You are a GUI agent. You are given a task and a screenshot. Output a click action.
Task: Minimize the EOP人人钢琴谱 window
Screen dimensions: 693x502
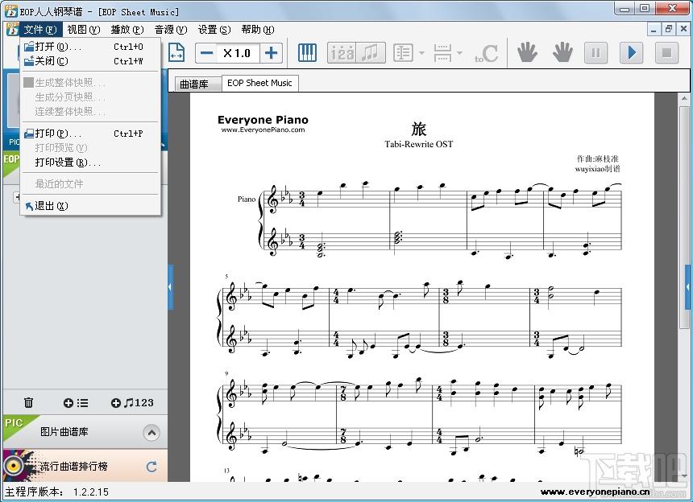(625, 8)
